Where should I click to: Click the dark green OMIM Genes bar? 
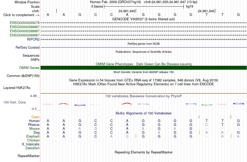[144, 68]
